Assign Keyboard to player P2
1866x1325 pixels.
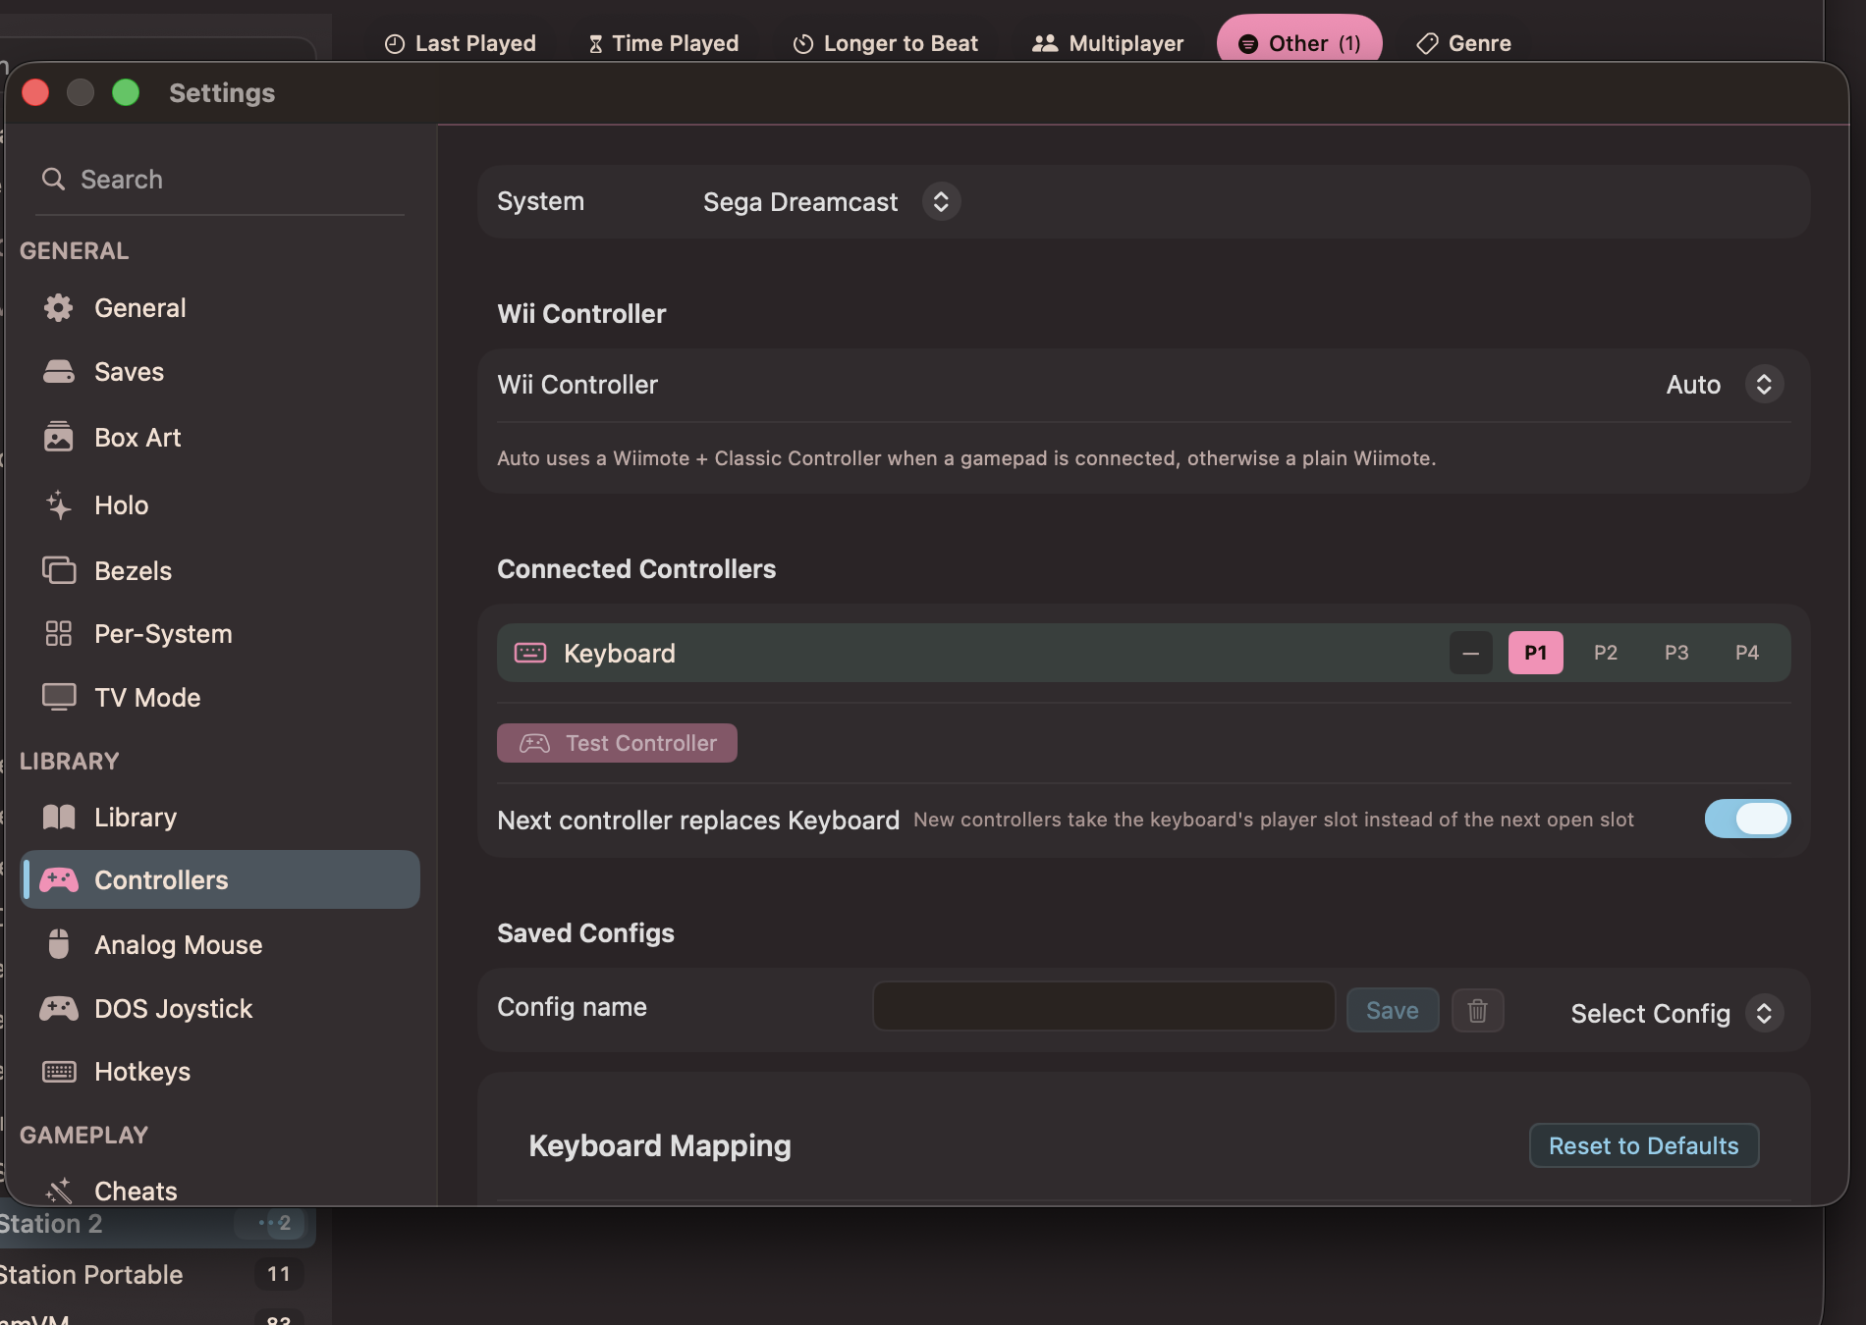pyautogui.click(x=1606, y=653)
